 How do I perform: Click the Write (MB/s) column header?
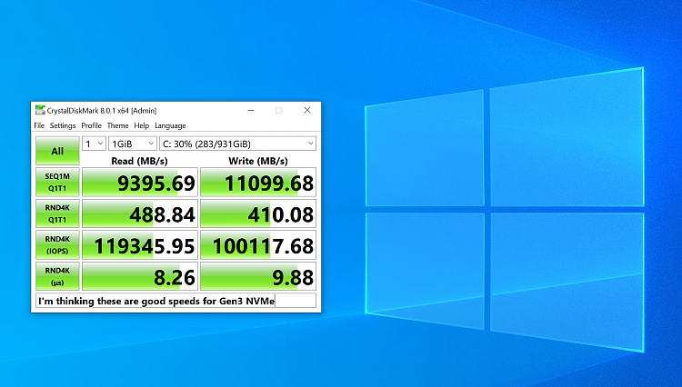click(x=258, y=161)
